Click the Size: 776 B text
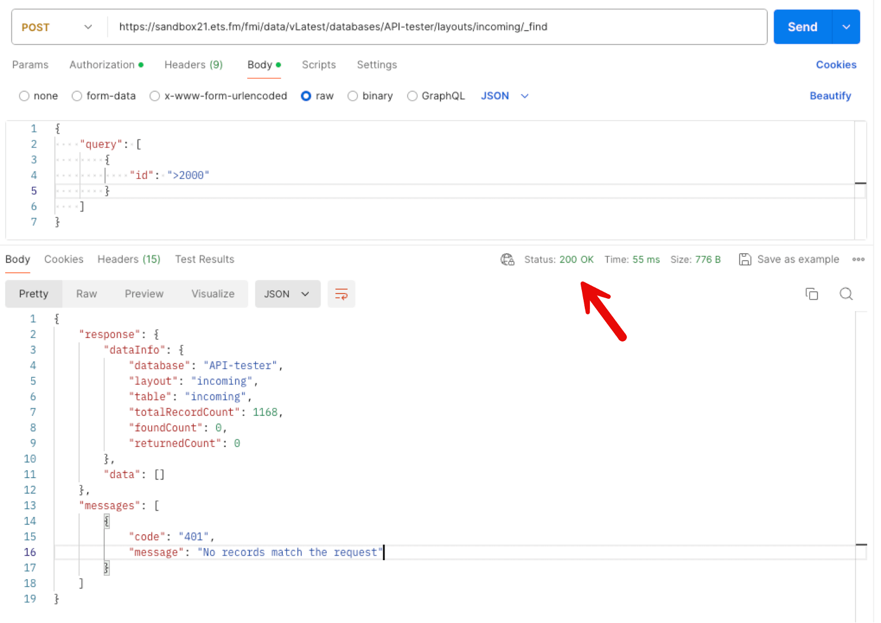 click(696, 260)
